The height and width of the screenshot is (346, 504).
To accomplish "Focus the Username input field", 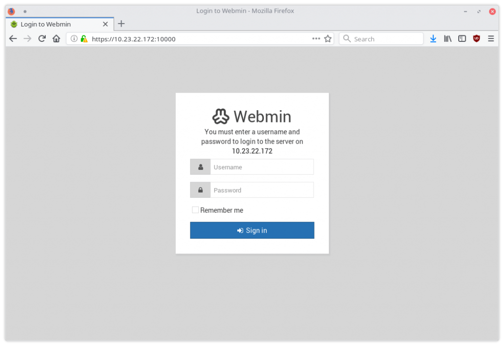I will click(262, 167).
